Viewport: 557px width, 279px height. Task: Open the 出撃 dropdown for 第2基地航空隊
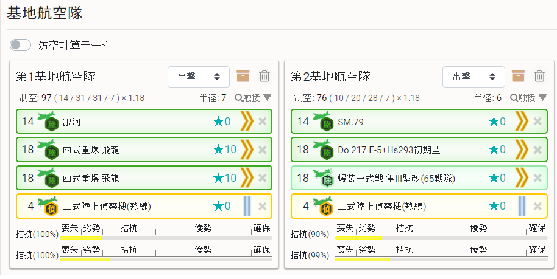point(474,77)
